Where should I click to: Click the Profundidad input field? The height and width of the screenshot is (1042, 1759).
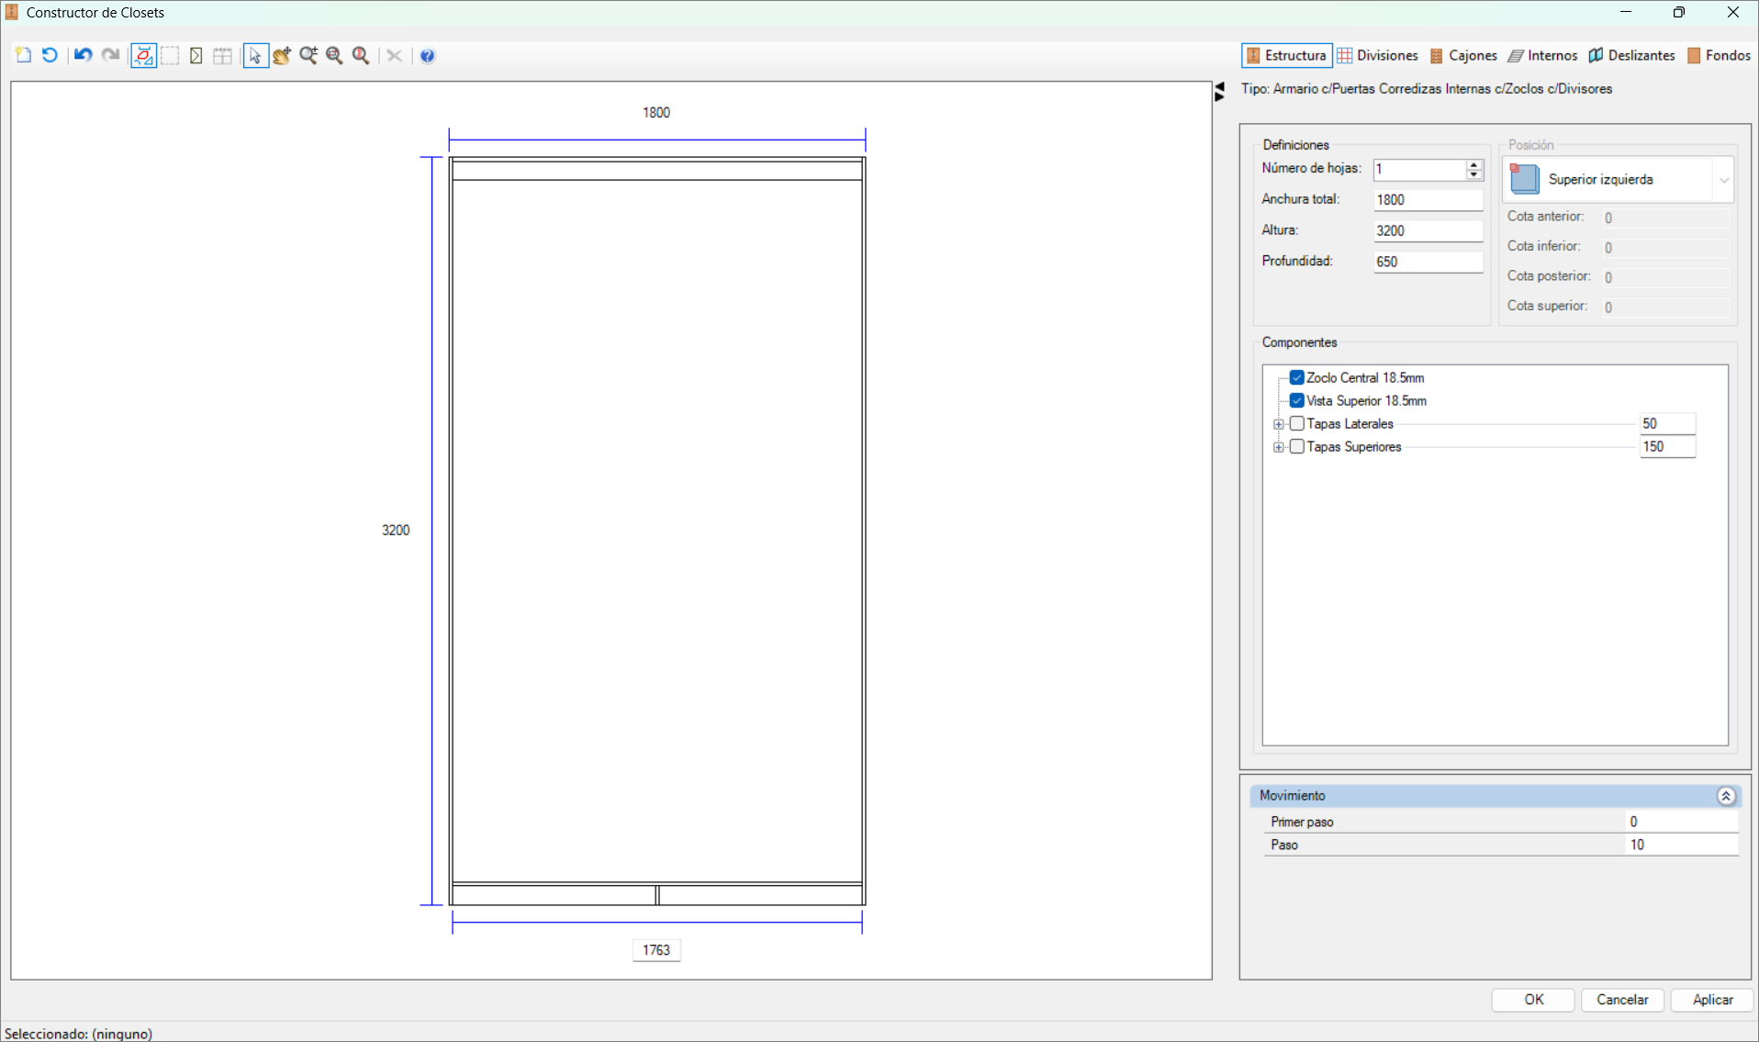[x=1428, y=262]
